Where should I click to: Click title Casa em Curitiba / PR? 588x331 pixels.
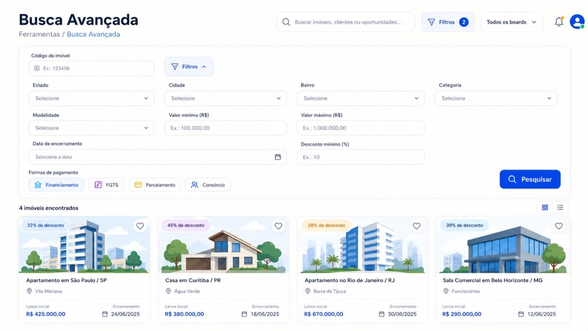(193, 280)
